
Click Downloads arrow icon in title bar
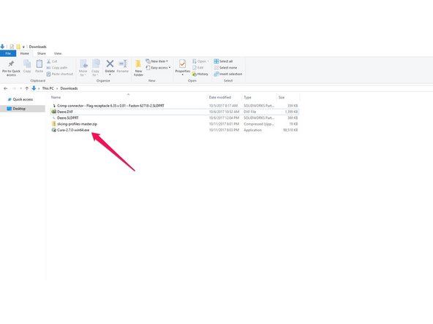pyautogui.click(x=2, y=47)
